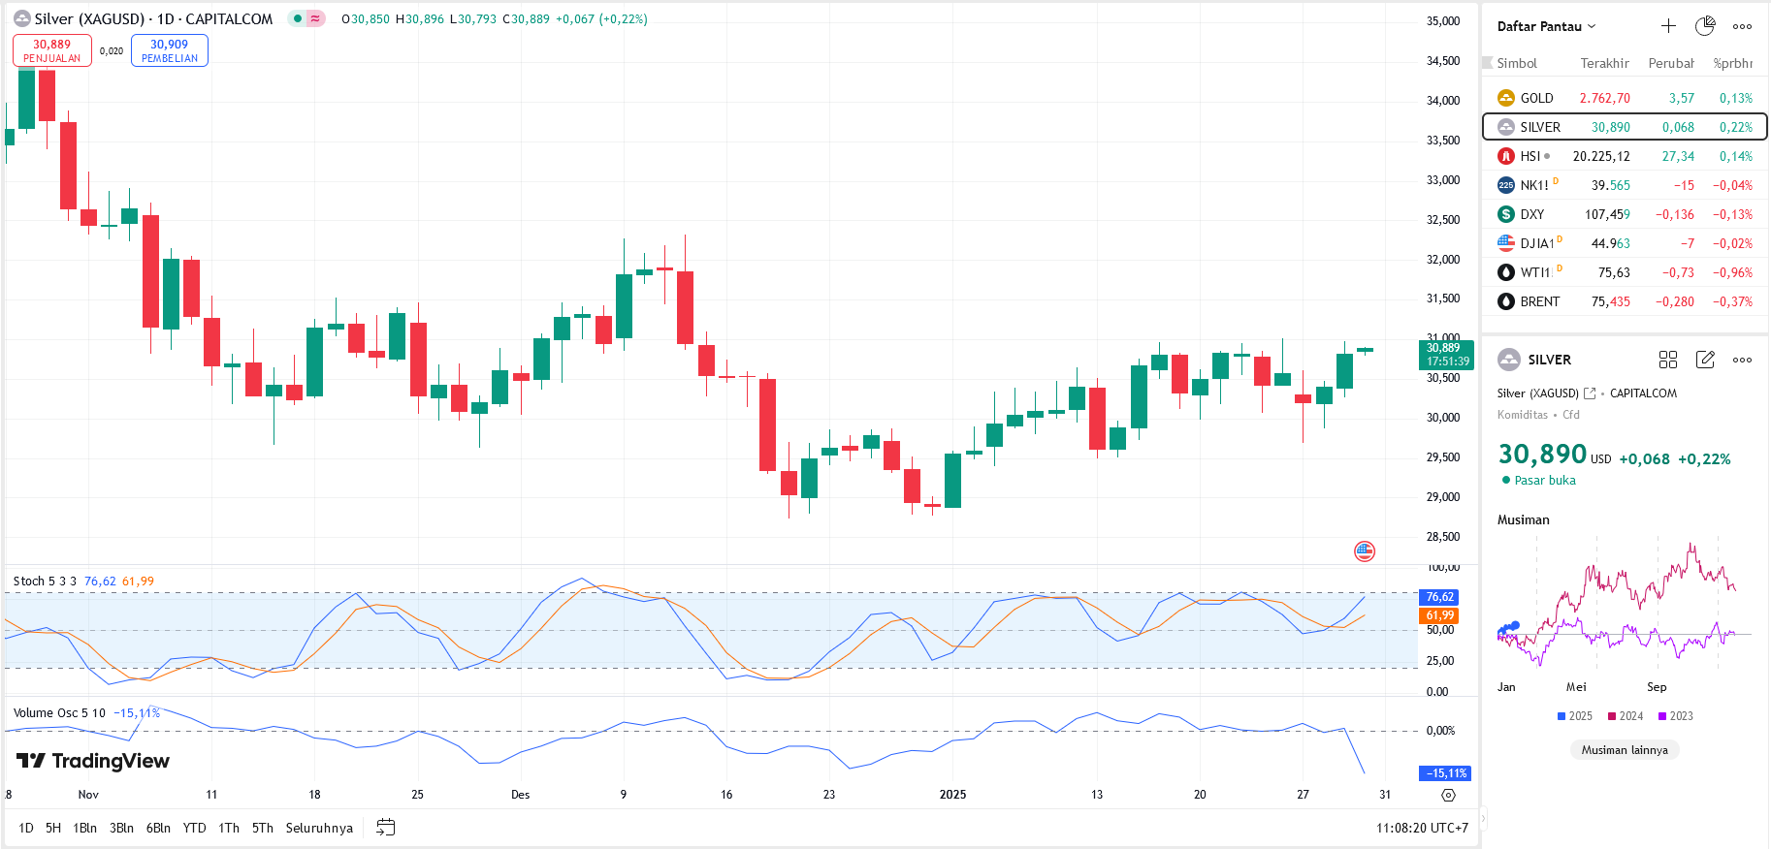Viewport: 1771px width, 849px height.
Task: Switch to the YTD time range
Action: click(x=194, y=828)
